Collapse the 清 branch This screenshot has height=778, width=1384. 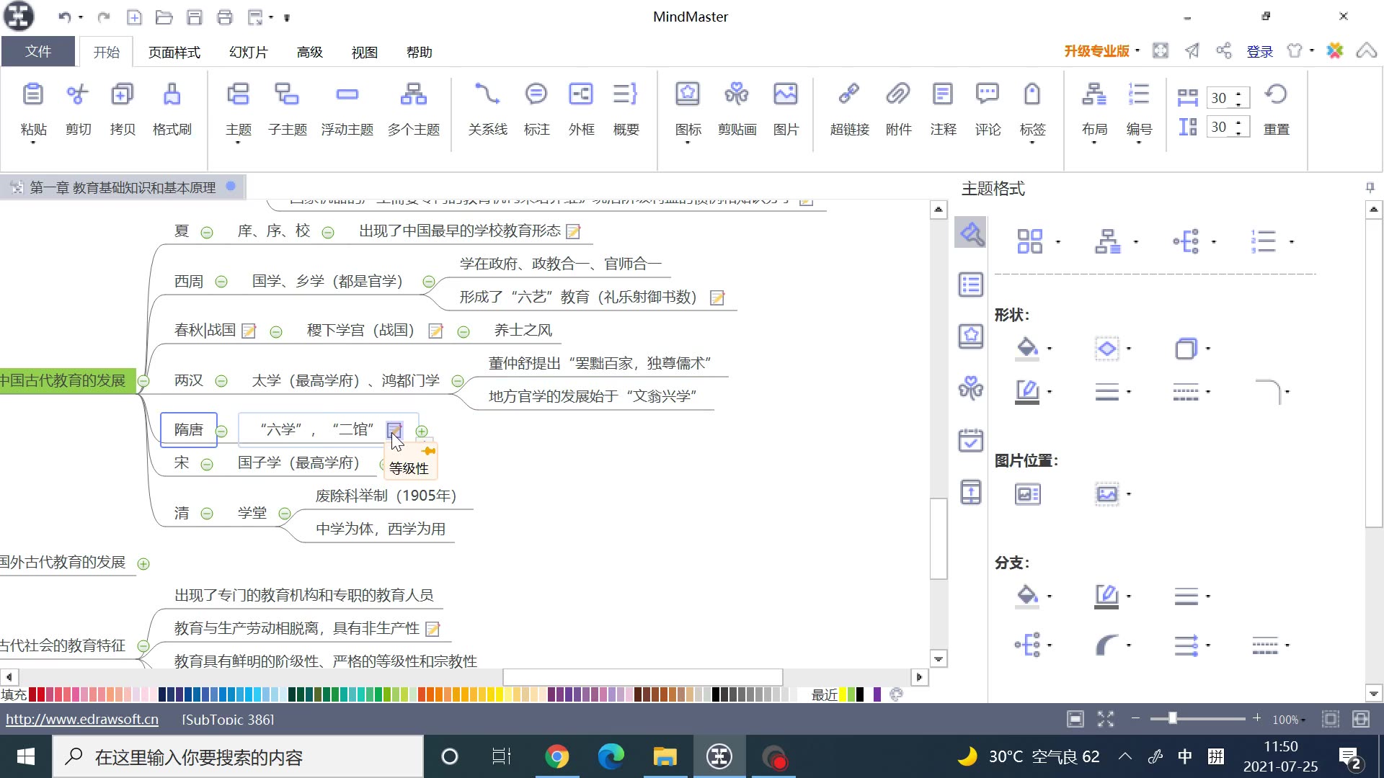click(207, 514)
